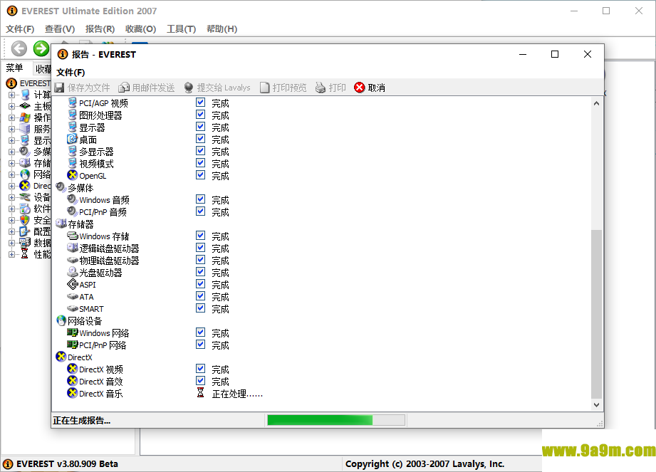
Task: Click the Windows 网络 card icon
Action: coord(73,332)
